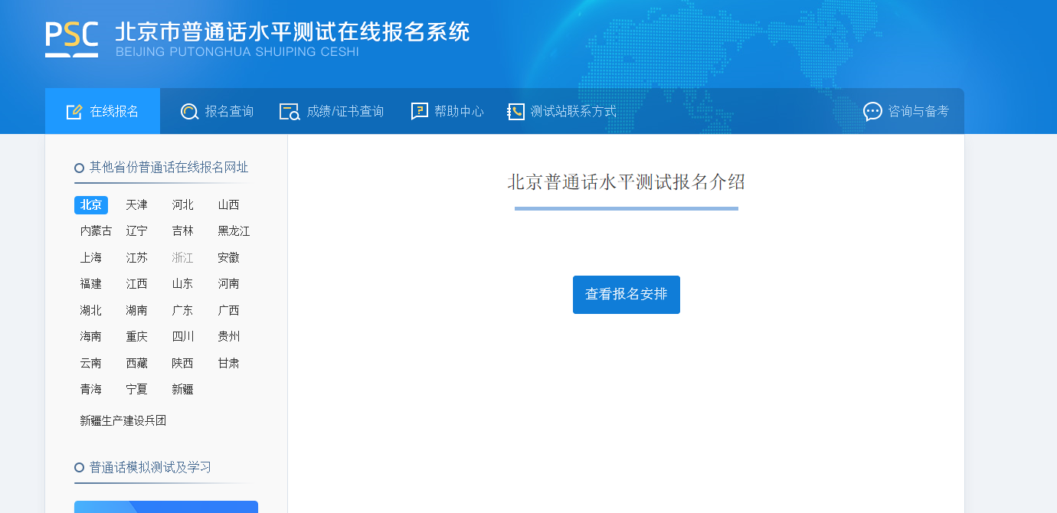This screenshot has height=513, width=1057.
Task: Select 北京 in the province list
Action: (91, 205)
